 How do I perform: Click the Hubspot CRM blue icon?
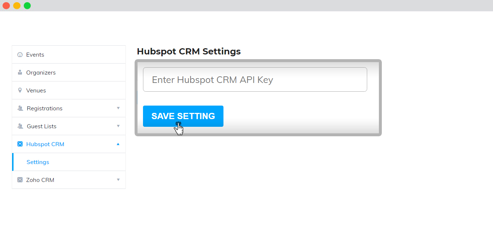tap(20, 144)
